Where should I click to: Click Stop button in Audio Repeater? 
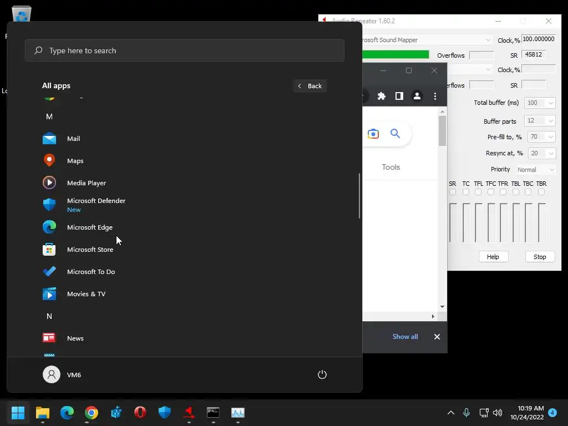coord(540,256)
